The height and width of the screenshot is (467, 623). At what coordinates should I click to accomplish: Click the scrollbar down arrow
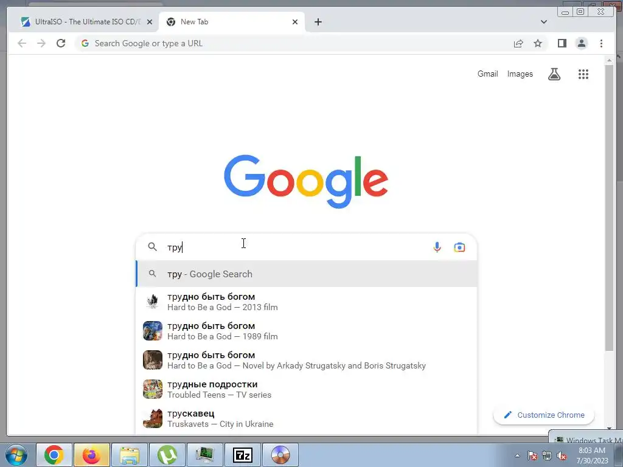pos(609,429)
